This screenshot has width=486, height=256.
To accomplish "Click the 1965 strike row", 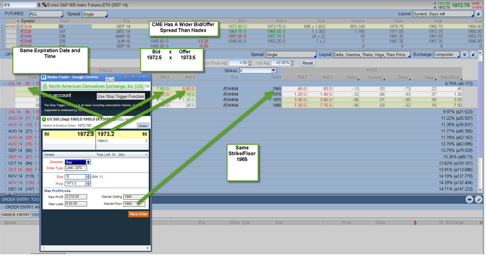I will [239, 89].
